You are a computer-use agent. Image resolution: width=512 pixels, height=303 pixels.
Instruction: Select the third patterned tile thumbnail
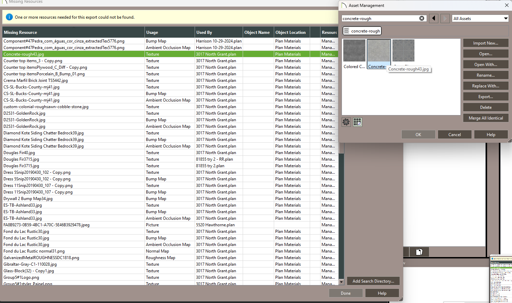403,50
